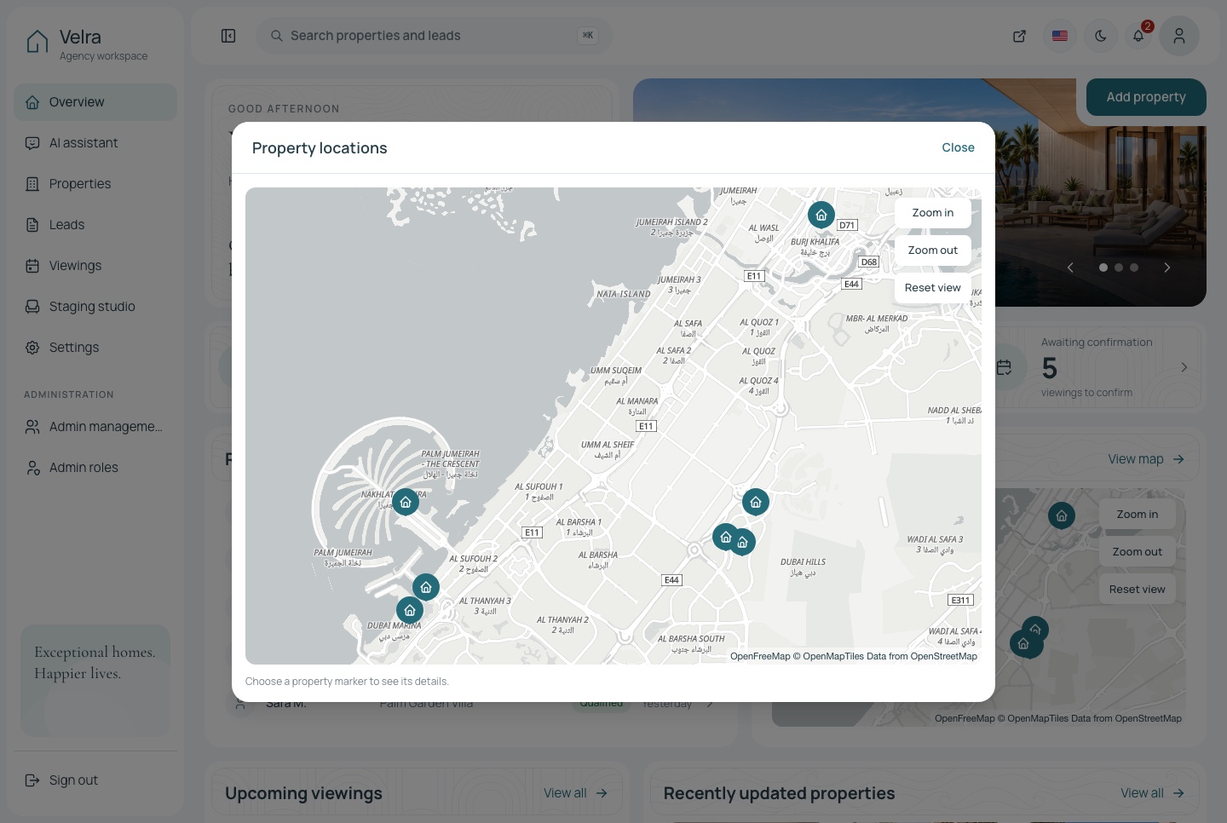Open the user profile avatar menu

click(x=1179, y=36)
